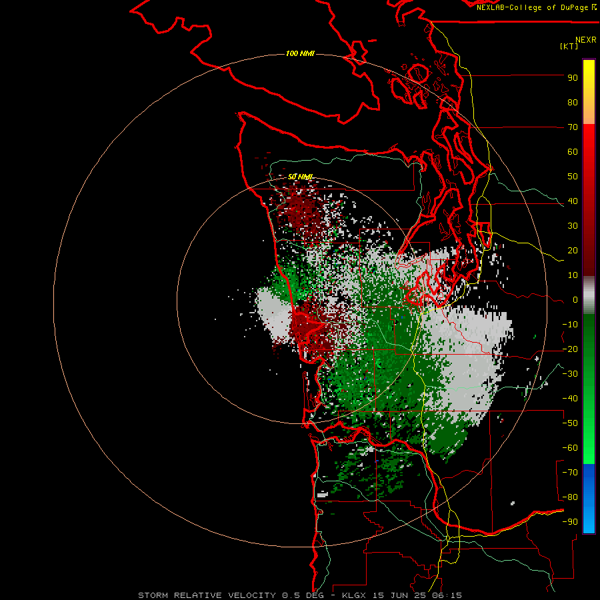Image resolution: width=600 pixels, height=600 pixels.
Task: Select the 0 value on velocity scale
Action: pyautogui.click(x=575, y=300)
